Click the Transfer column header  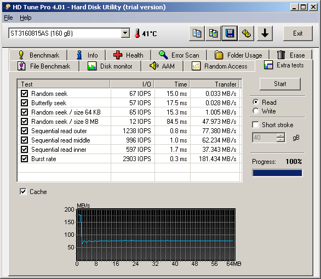click(x=215, y=84)
